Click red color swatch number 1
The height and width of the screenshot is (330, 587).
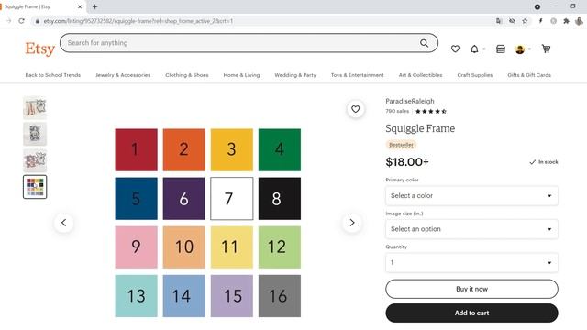[x=137, y=149]
